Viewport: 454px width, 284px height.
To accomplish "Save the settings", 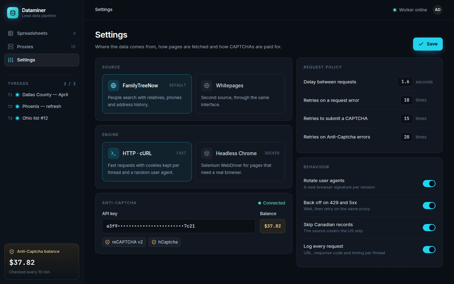I will (428, 44).
